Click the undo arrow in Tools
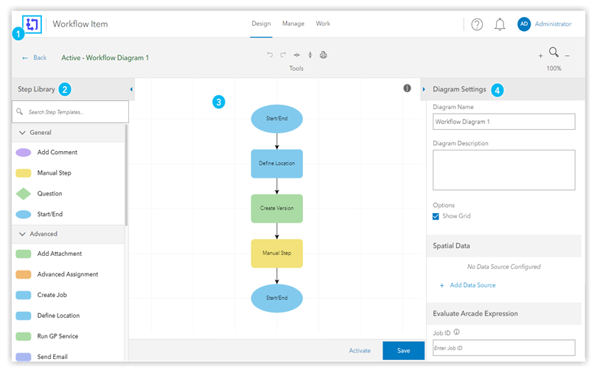 click(x=270, y=55)
